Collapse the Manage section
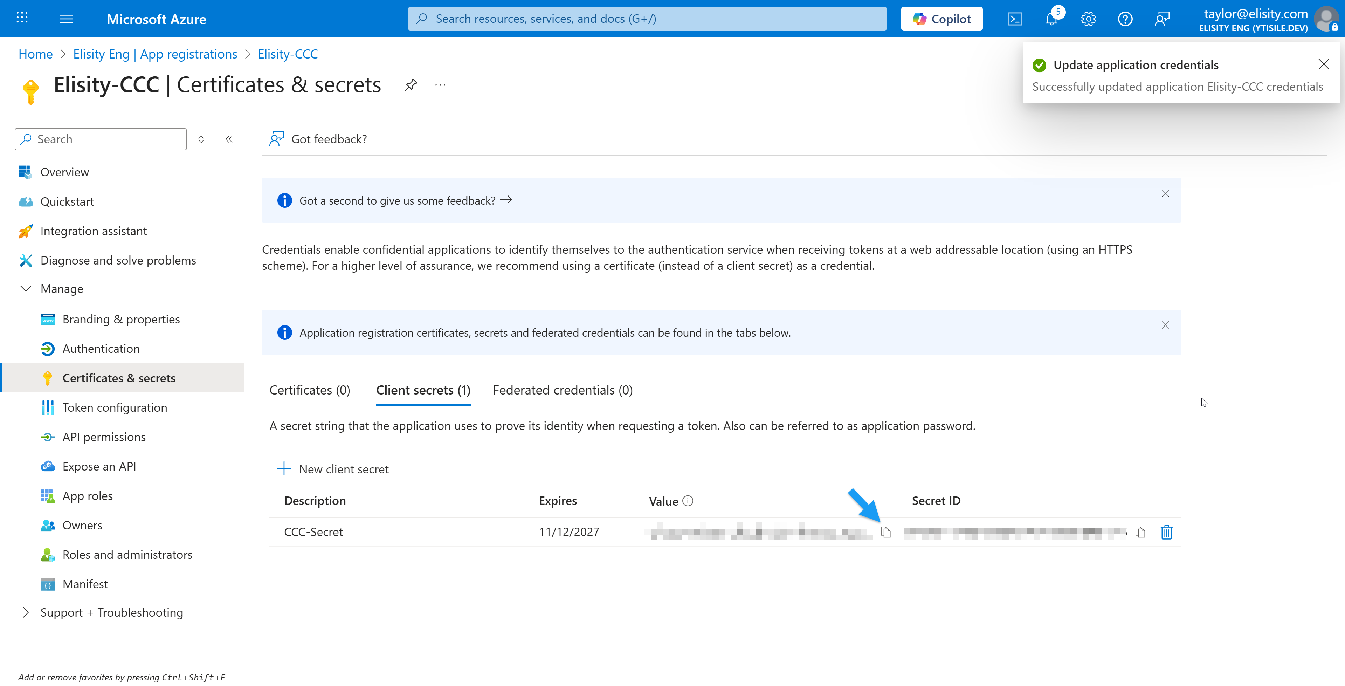Viewport: 1345px width, 686px height. click(x=26, y=288)
